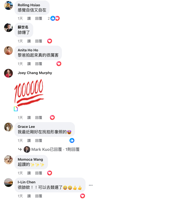The image size is (185, 200).
Task: Toggle 讚 on Momoca Wang's comment
Action: tap(29, 173)
